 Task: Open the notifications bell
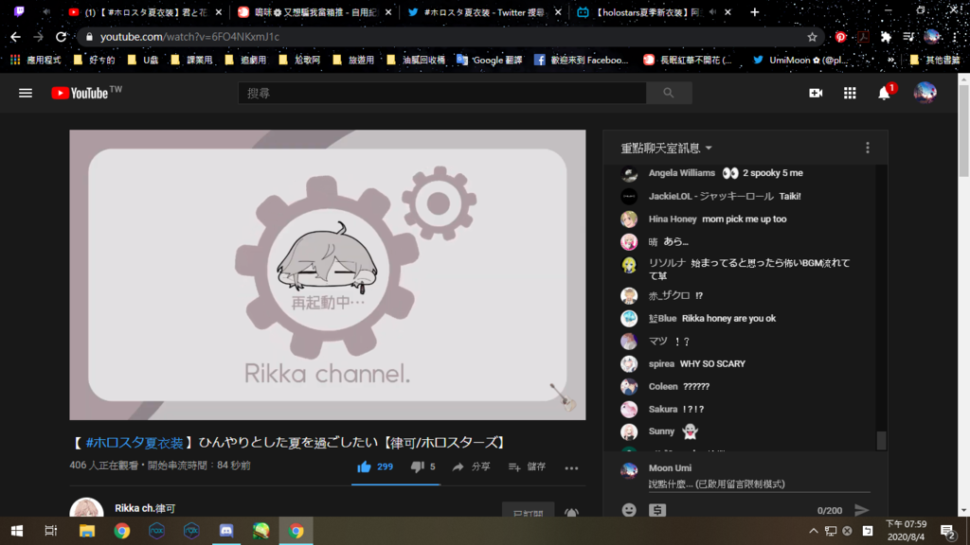(x=885, y=93)
